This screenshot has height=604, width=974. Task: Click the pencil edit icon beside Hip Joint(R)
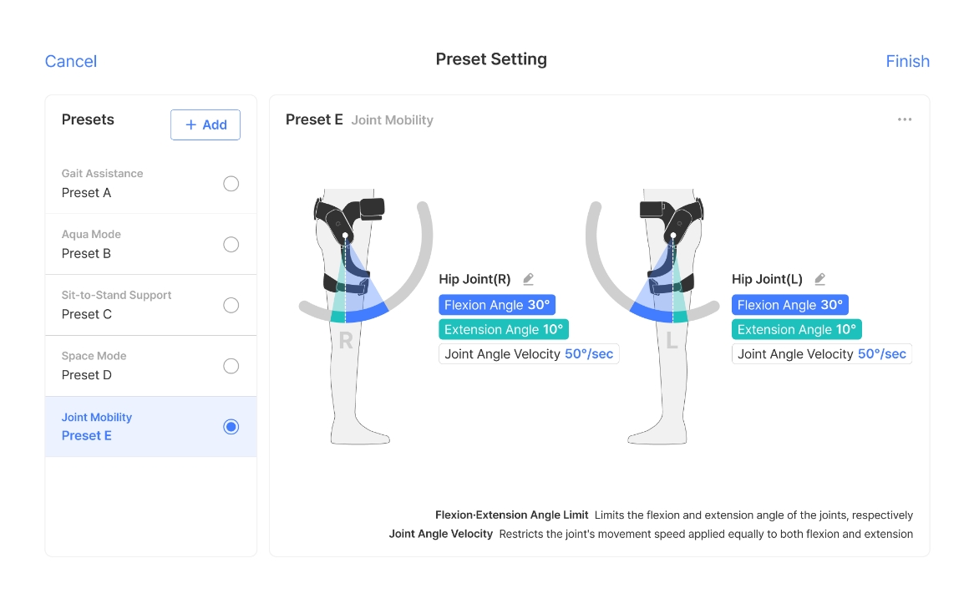(528, 279)
